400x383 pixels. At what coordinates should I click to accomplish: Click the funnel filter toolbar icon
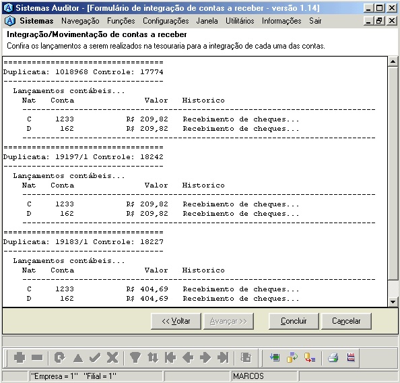135,357
